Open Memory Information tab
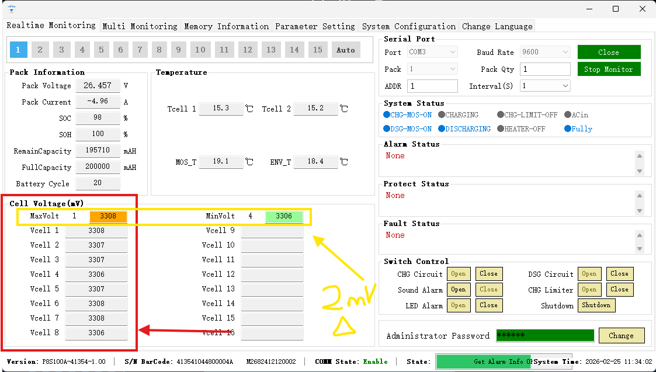656x372 pixels. 226,26
